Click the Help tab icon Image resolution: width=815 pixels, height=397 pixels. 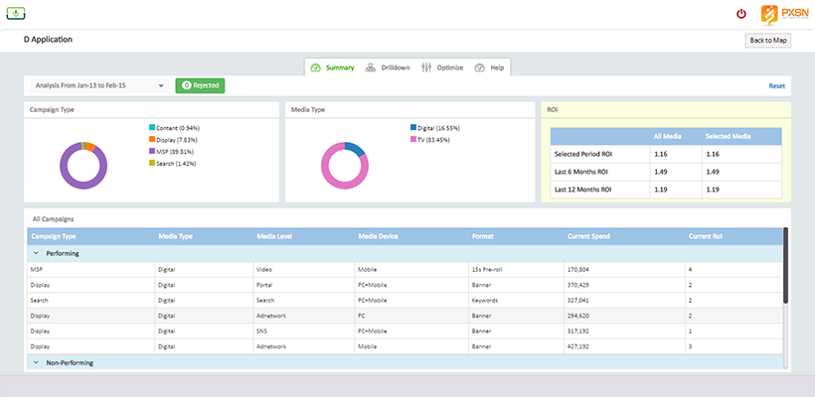point(480,67)
